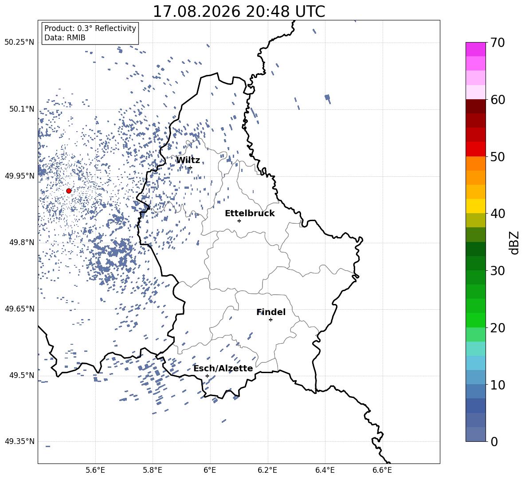The image size is (525, 479).
Task: Click the dBZ colorbar axis label
Action: [513, 242]
